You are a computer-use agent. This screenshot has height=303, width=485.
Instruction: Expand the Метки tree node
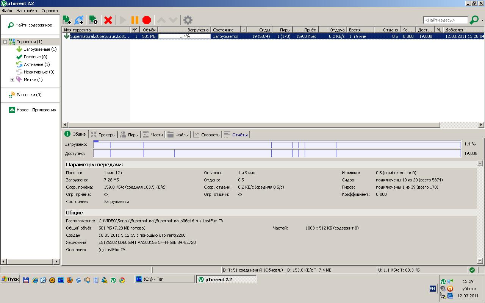pyautogui.click(x=12, y=80)
